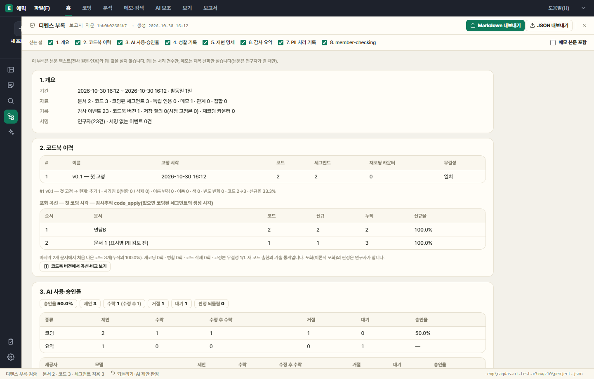Click the 2026-10-30 16:12 fixed time cell
This screenshot has height=379, width=594.
184,176
